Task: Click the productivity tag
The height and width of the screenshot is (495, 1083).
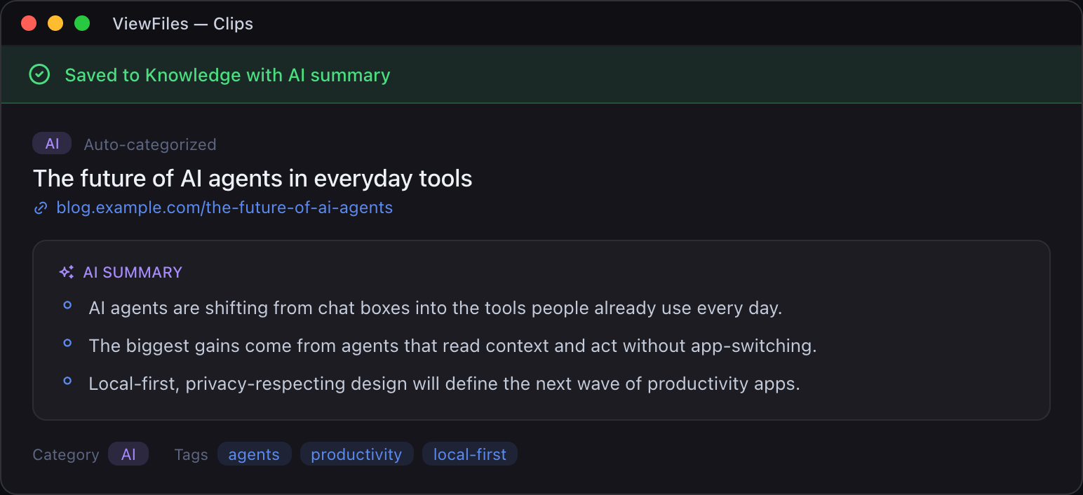Action: pyautogui.click(x=356, y=454)
